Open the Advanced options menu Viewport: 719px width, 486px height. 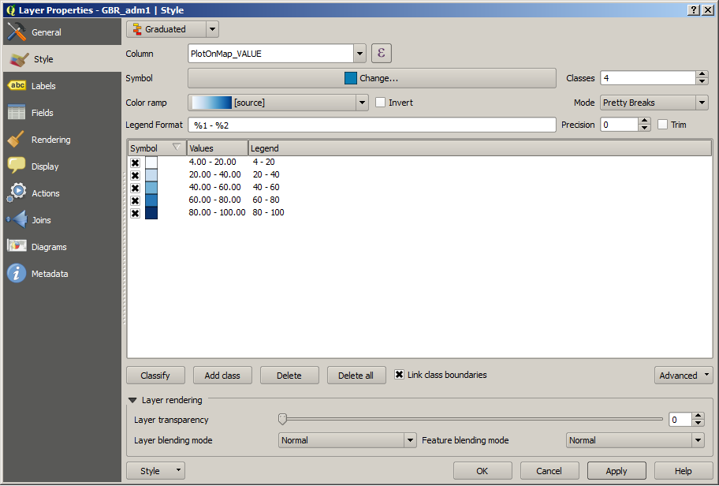(683, 375)
